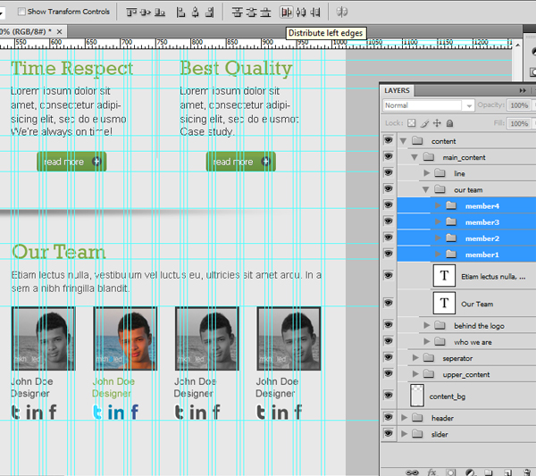Select the Etiam lectus nulla text layer
536x476 pixels.
(466, 276)
